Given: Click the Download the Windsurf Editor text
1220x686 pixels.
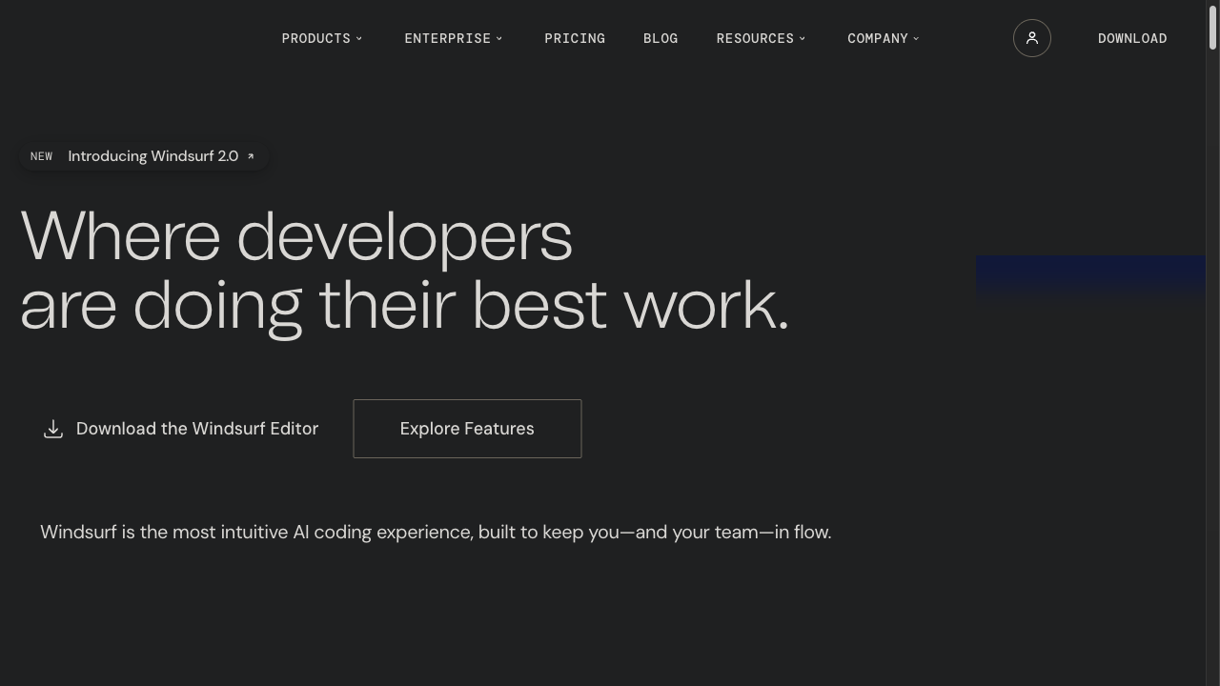Looking at the screenshot, I should 197,429.
